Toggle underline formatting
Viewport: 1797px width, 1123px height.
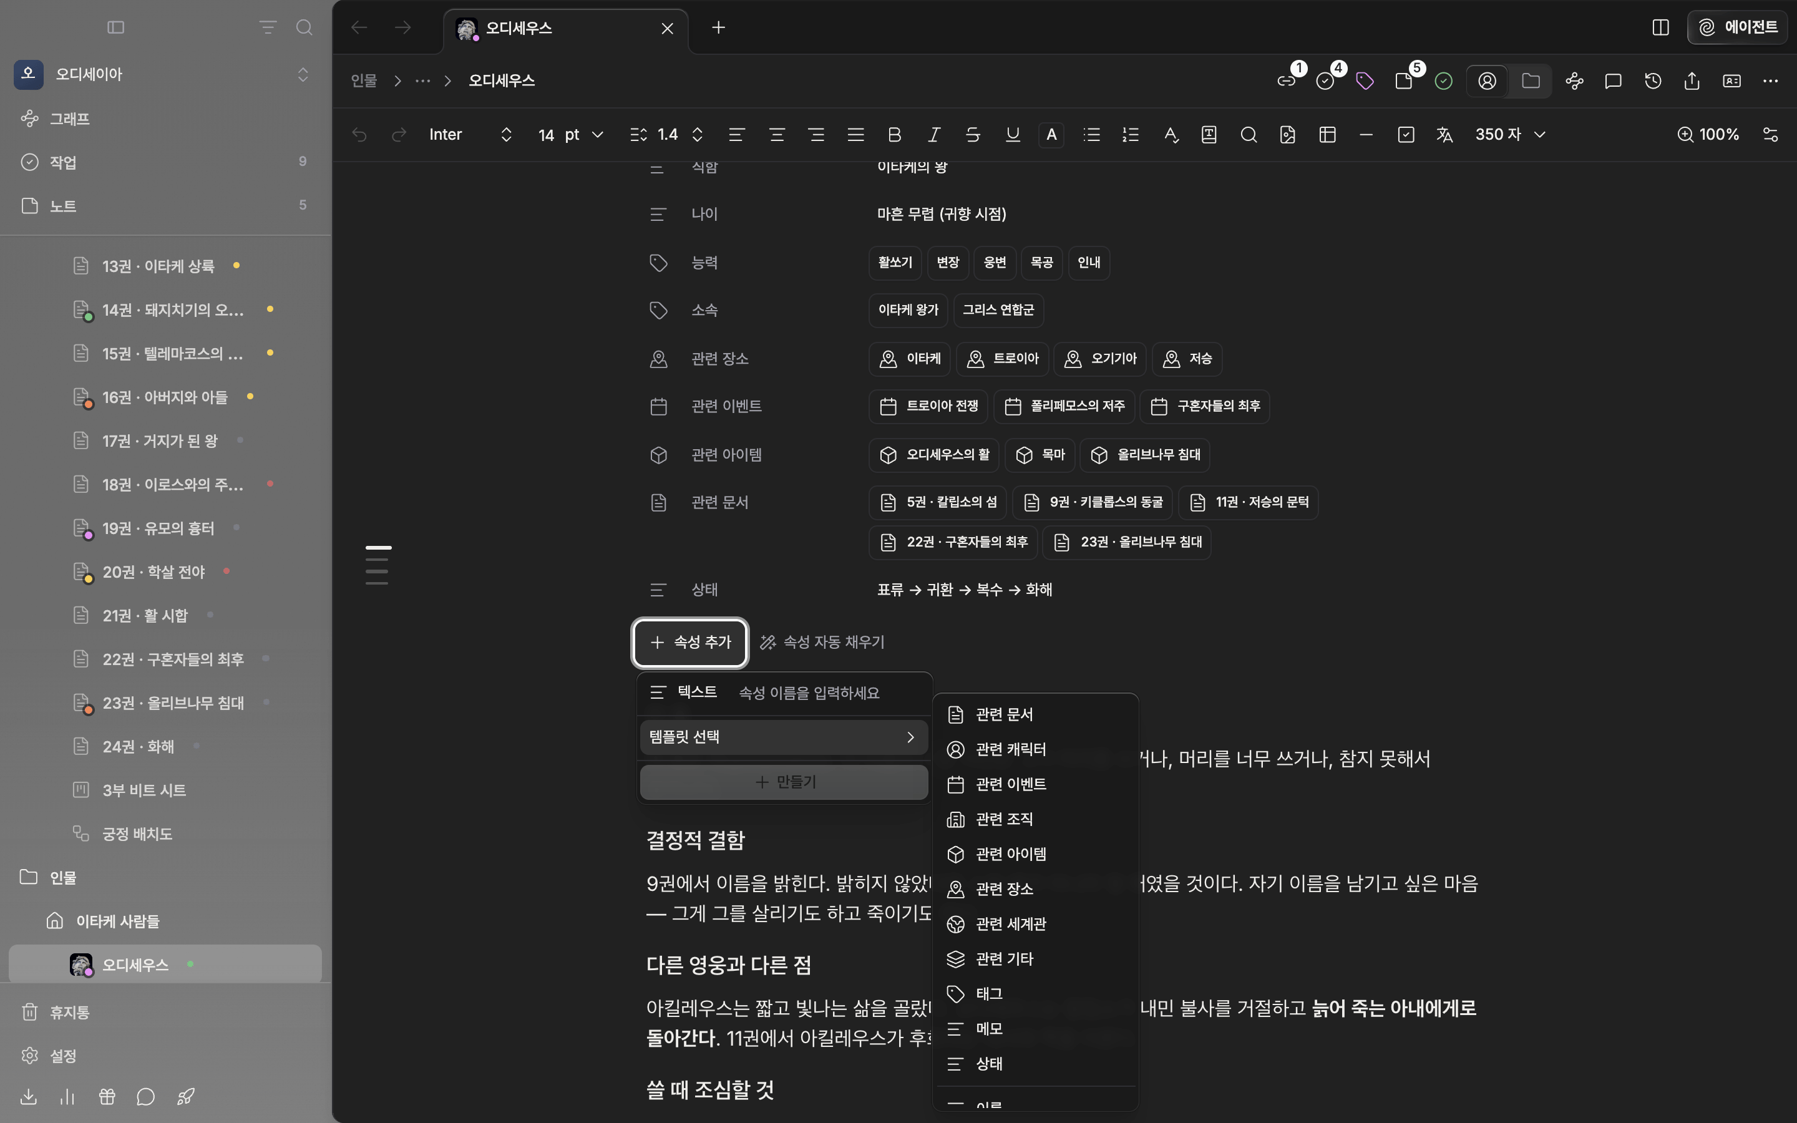point(1012,134)
